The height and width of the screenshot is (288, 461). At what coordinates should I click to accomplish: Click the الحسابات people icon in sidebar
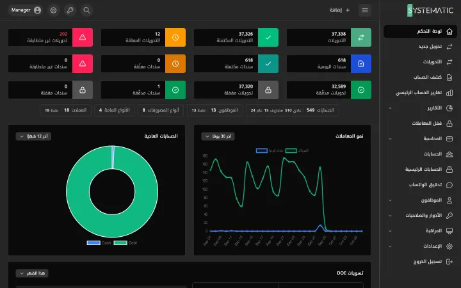pyautogui.click(x=449, y=154)
